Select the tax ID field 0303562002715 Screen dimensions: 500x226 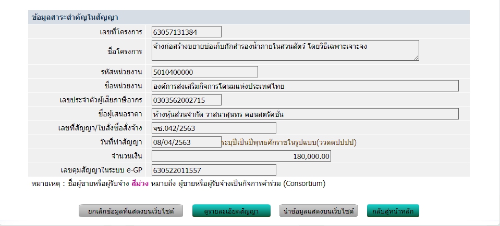[x=187, y=100]
